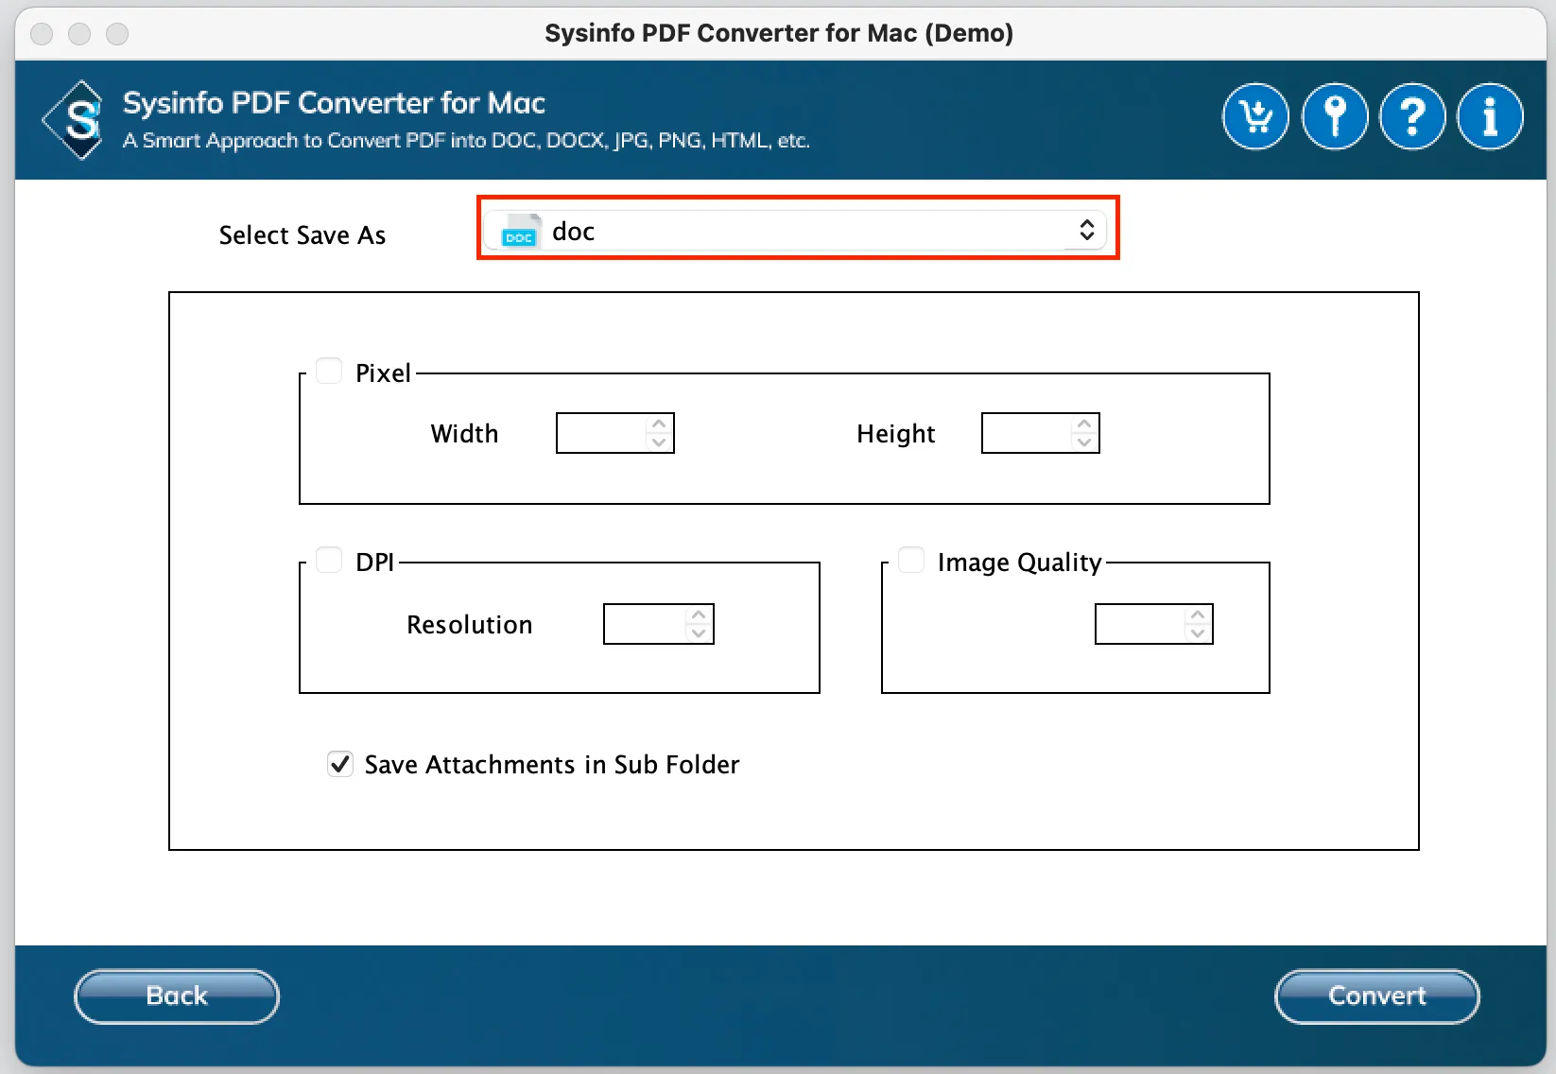The image size is (1556, 1074).
Task: Open the Select Save As dropdown
Action: 795,231
